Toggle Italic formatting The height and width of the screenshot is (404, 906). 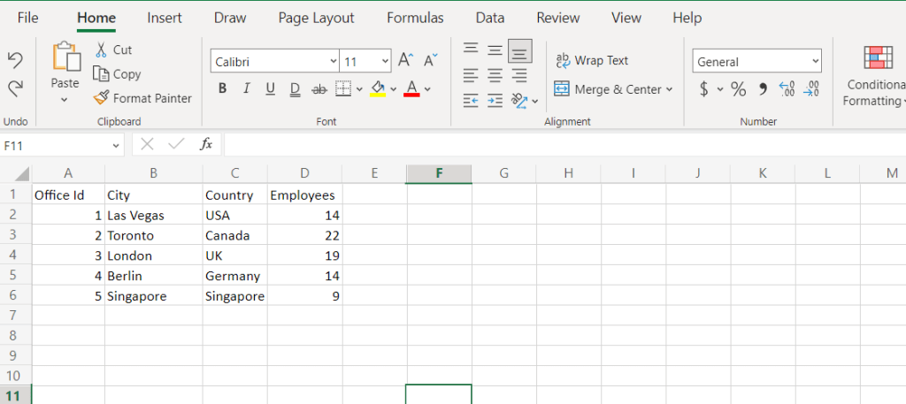[246, 88]
